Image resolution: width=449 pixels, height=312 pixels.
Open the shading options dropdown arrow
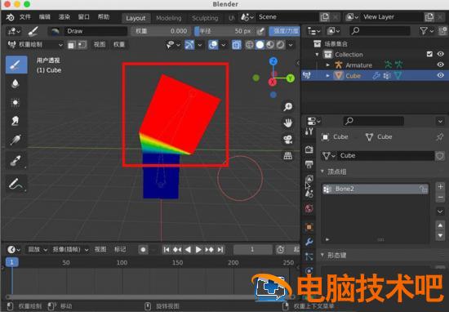coord(291,45)
